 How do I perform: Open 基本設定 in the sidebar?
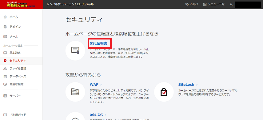(15, 53)
